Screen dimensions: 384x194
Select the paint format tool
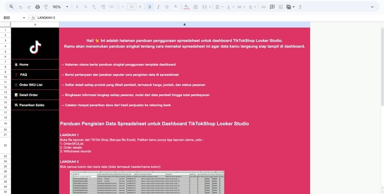point(46,7)
